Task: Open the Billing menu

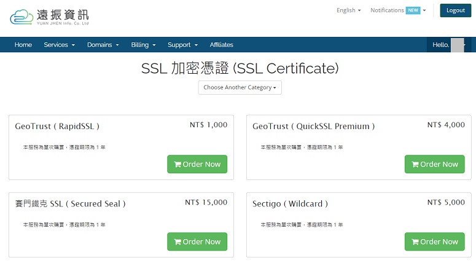Action: [143, 45]
